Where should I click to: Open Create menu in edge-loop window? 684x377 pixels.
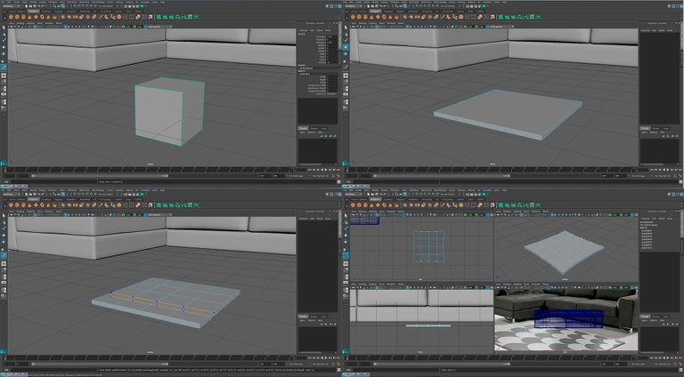point(17,190)
